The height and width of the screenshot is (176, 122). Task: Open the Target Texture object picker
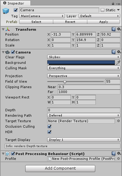[118, 121]
